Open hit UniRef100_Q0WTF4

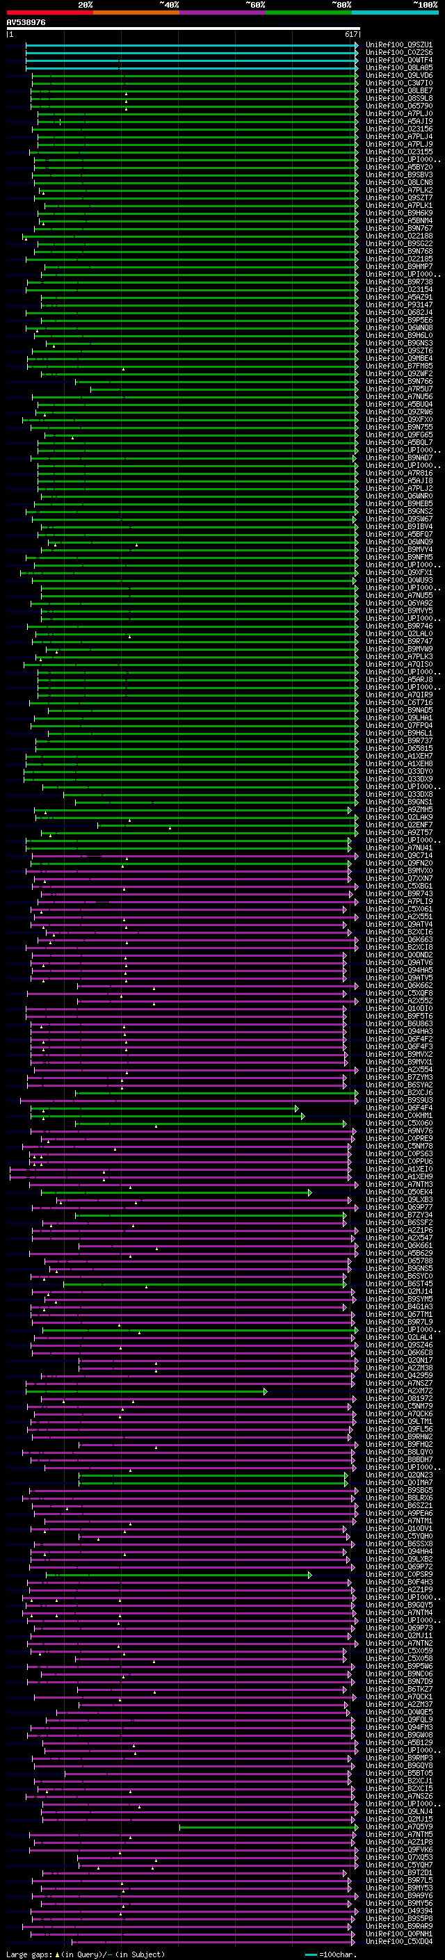(398, 60)
